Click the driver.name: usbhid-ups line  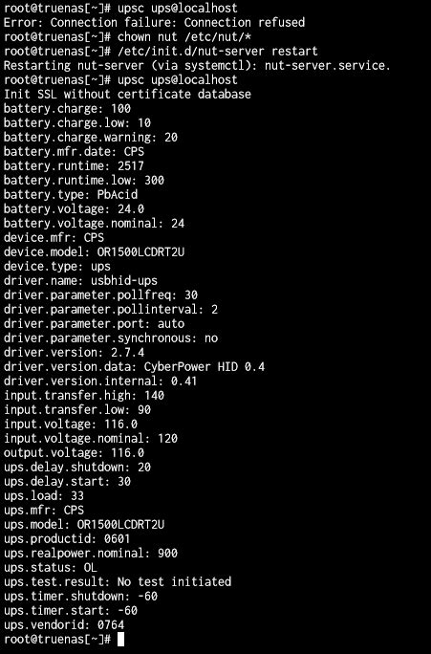pyautogui.click(x=80, y=281)
